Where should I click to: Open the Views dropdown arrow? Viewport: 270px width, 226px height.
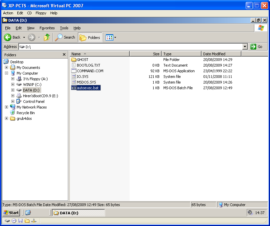(x=115, y=37)
